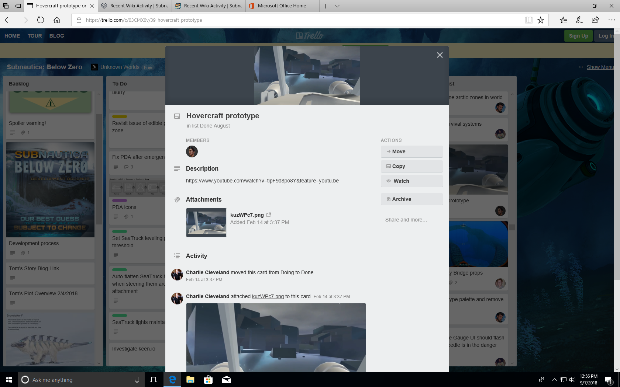Click the browser home icon
Image resolution: width=620 pixels, height=387 pixels.
pos(57,20)
